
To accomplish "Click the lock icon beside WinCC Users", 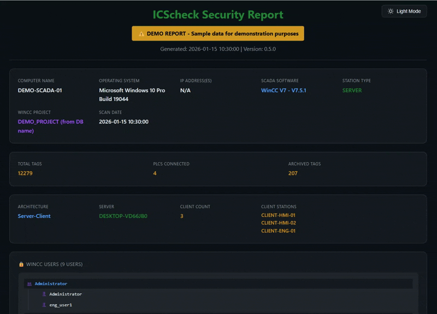I will tap(21, 264).
